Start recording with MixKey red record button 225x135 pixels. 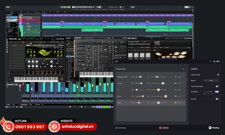click(x=160, y=128)
